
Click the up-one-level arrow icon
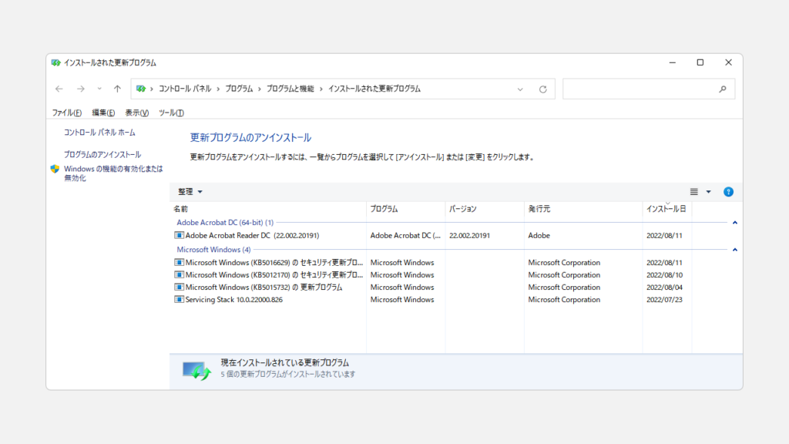pos(117,89)
